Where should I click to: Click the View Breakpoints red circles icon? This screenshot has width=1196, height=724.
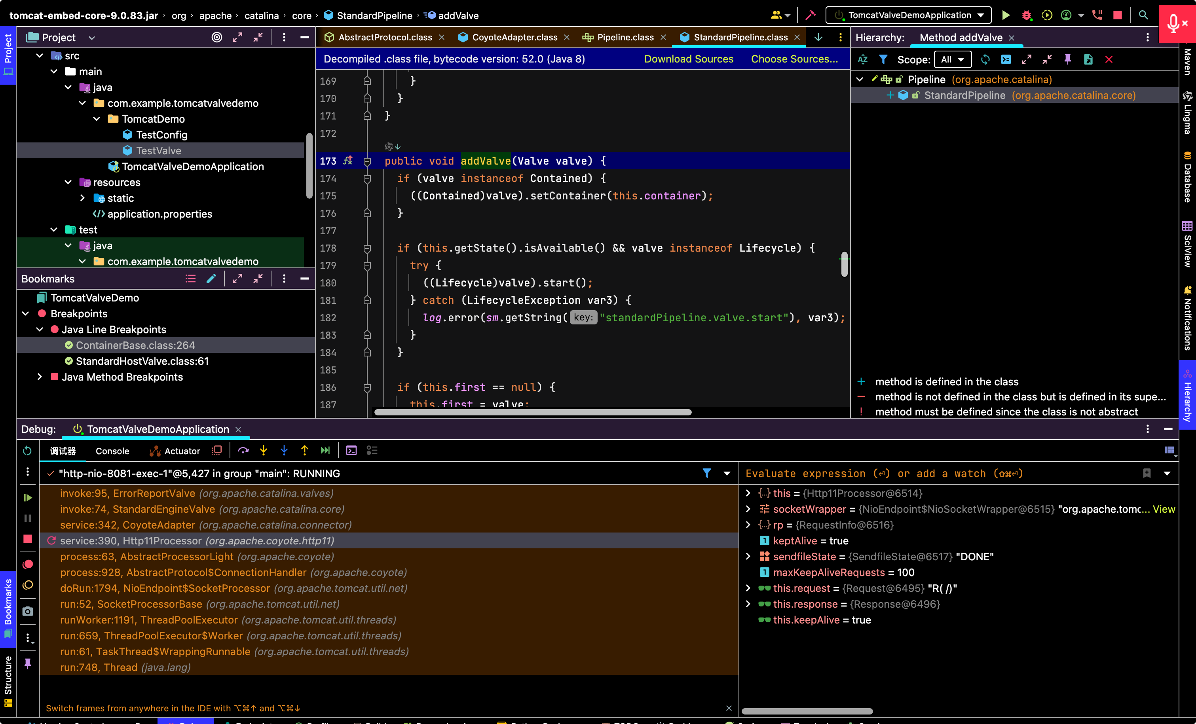coord(28,564)
